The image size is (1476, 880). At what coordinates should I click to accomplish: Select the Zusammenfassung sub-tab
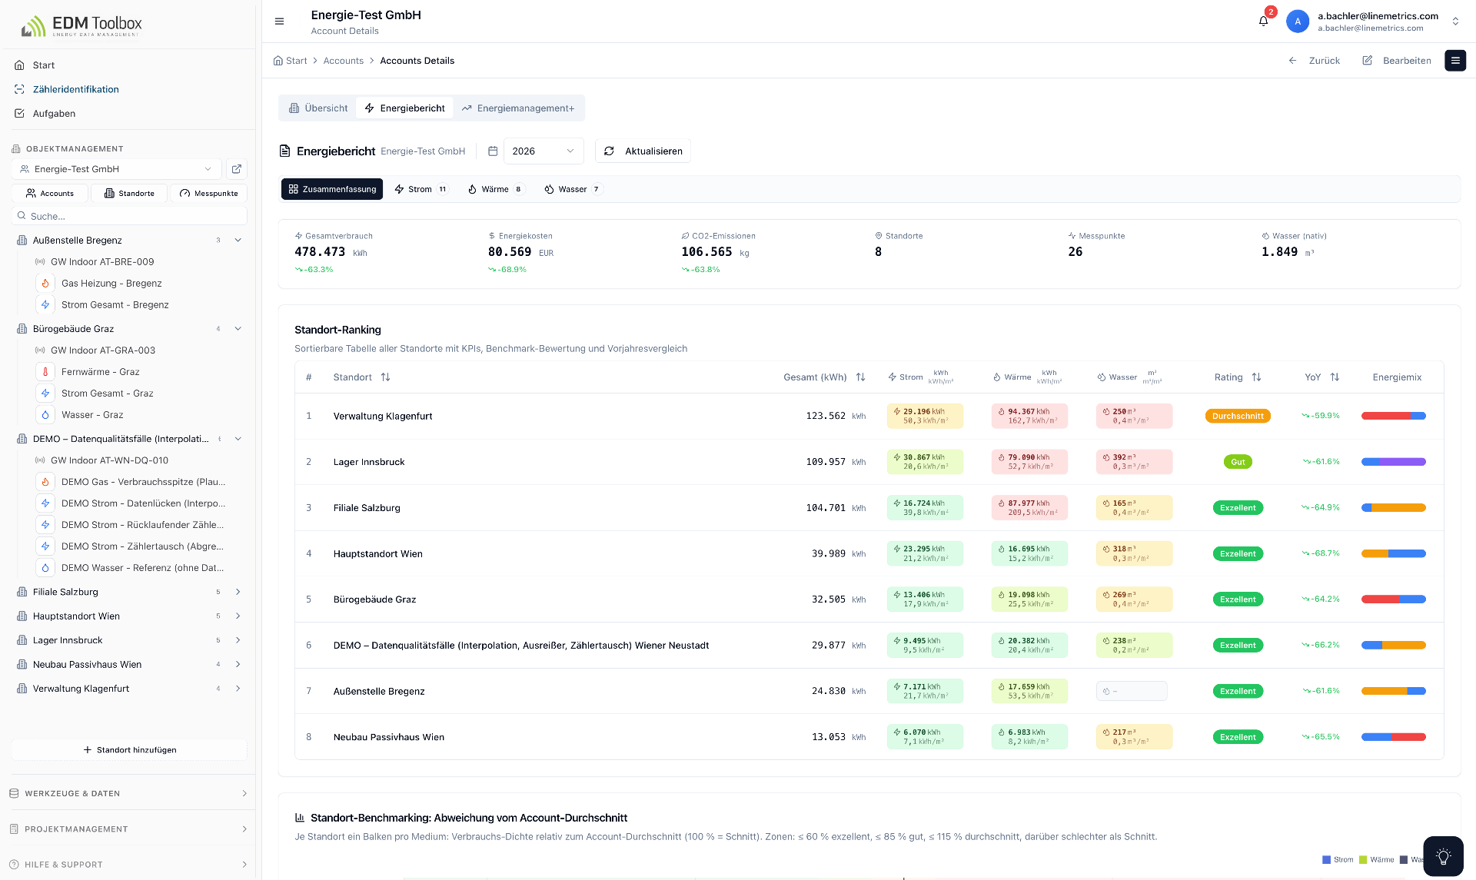point(332,189)
